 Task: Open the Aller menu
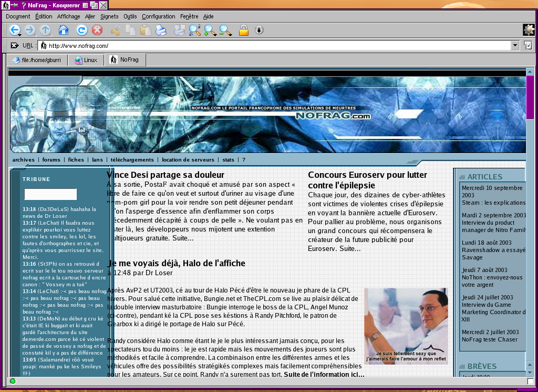[90, 16]
